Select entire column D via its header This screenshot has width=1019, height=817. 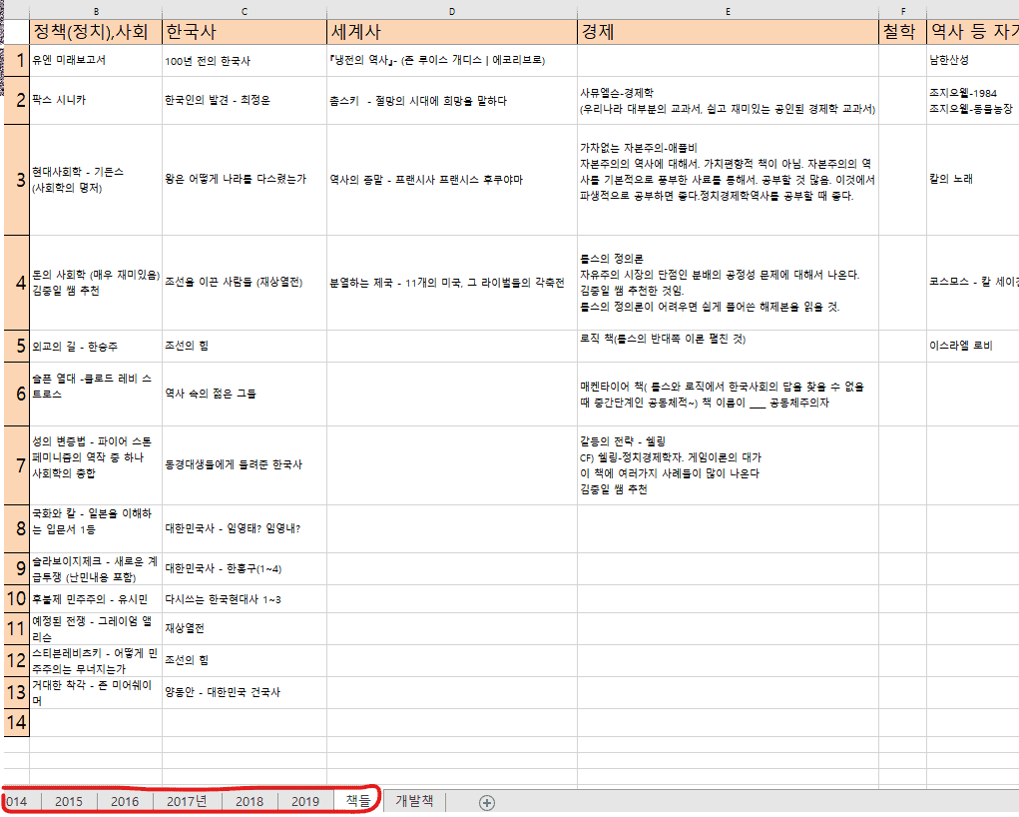pos(451,10)
